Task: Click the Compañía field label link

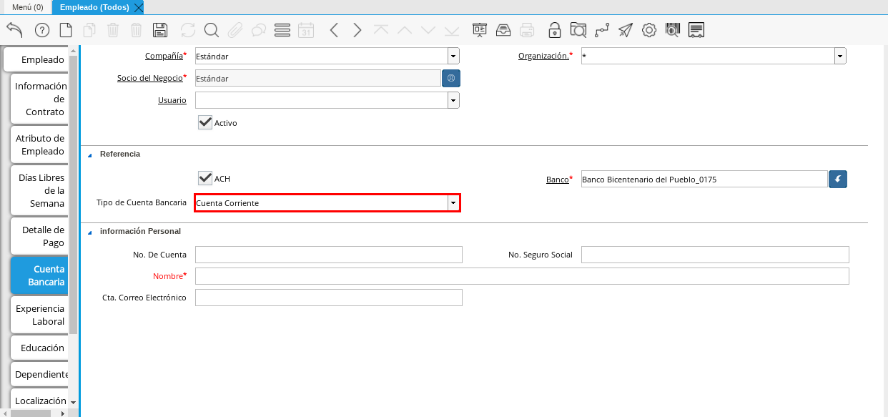Action: pyautogui.click(x=164, y=56)
